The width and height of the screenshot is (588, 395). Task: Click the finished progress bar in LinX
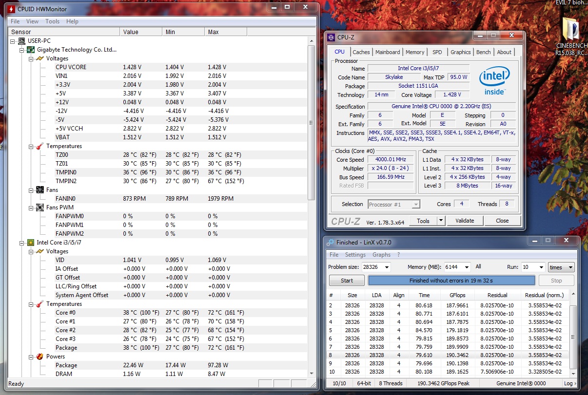pyautogui.click(x=451, y=281)
